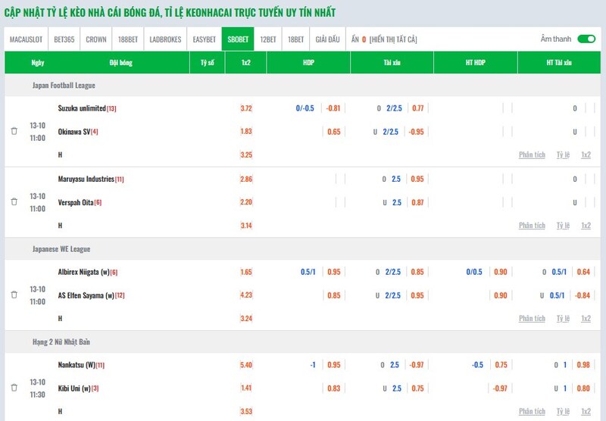
Task: Open the LADBROKES odds tab
Action: click(x=165, y=39)
